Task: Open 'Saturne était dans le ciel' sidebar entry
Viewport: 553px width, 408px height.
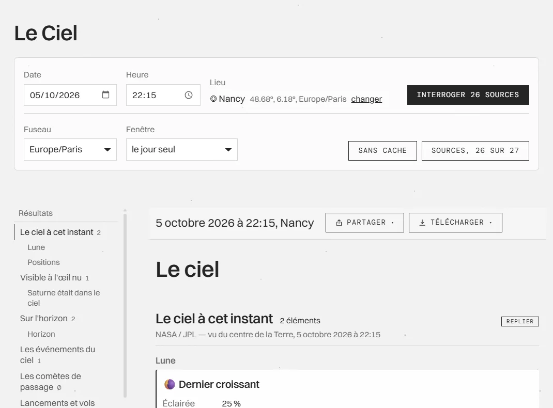Action: click(64, 297)
